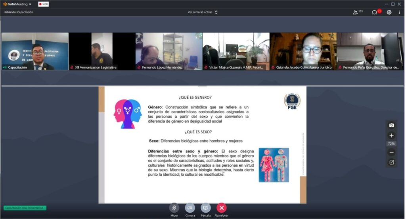This screenshot has height=219, width=406.
Task: Open the settings gear icon
Action: click(x=389, y=12)
